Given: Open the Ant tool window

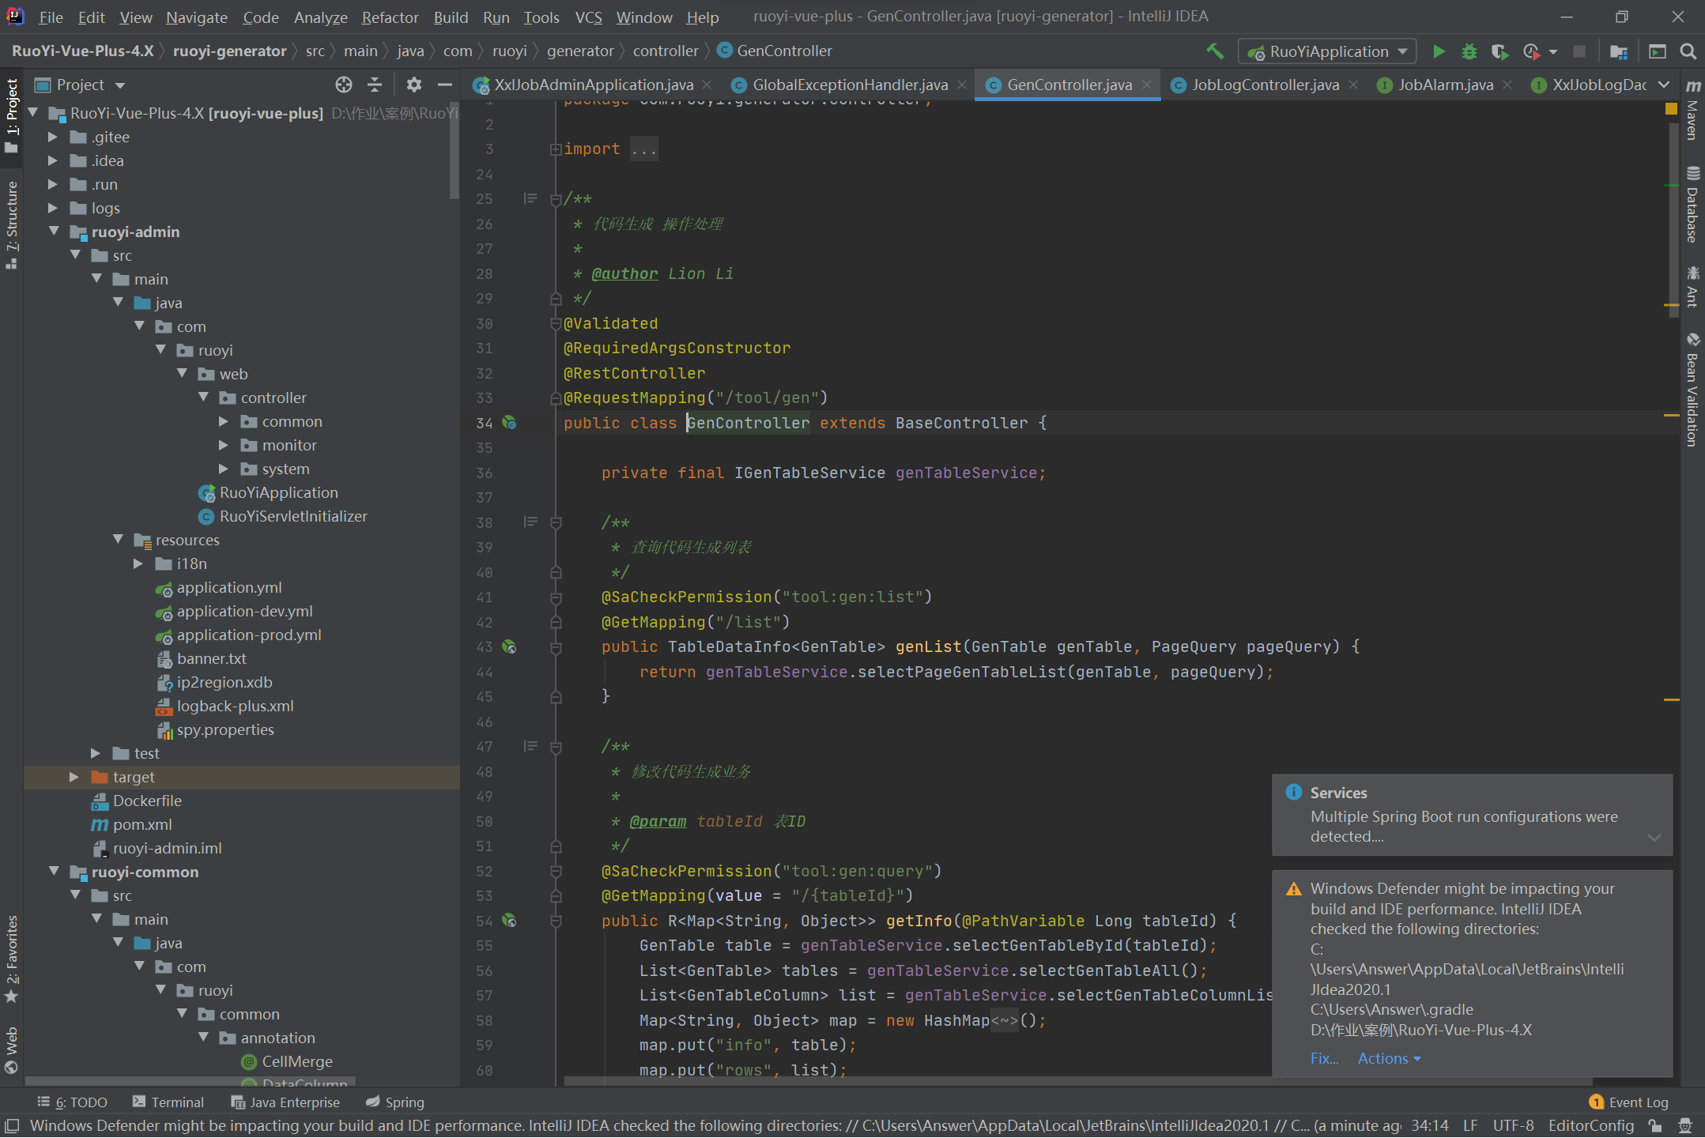Looking at the screenshot, I should (1692, 286).
